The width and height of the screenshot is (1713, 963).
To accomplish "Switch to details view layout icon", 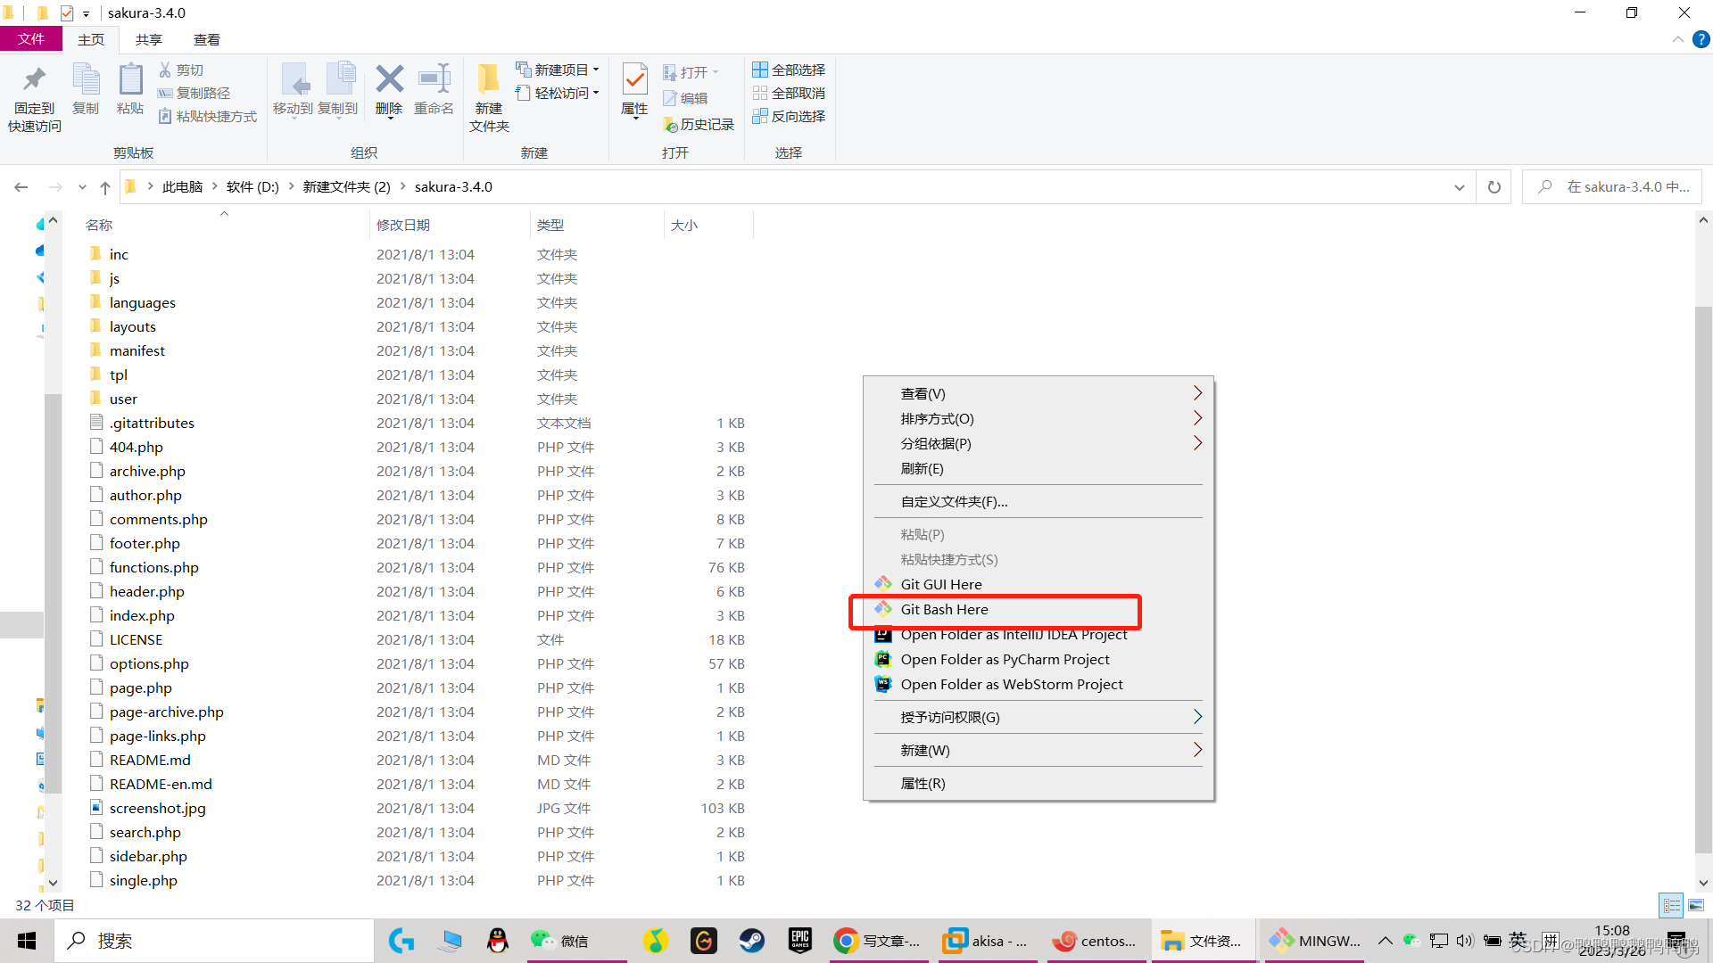I will click(1671, 905).
